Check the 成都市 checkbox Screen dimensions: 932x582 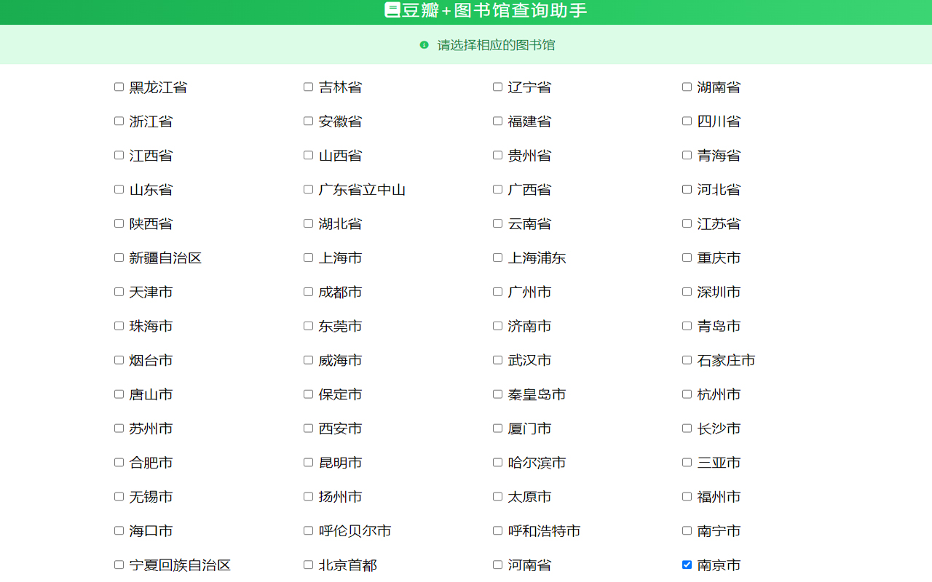click(307, 291)
